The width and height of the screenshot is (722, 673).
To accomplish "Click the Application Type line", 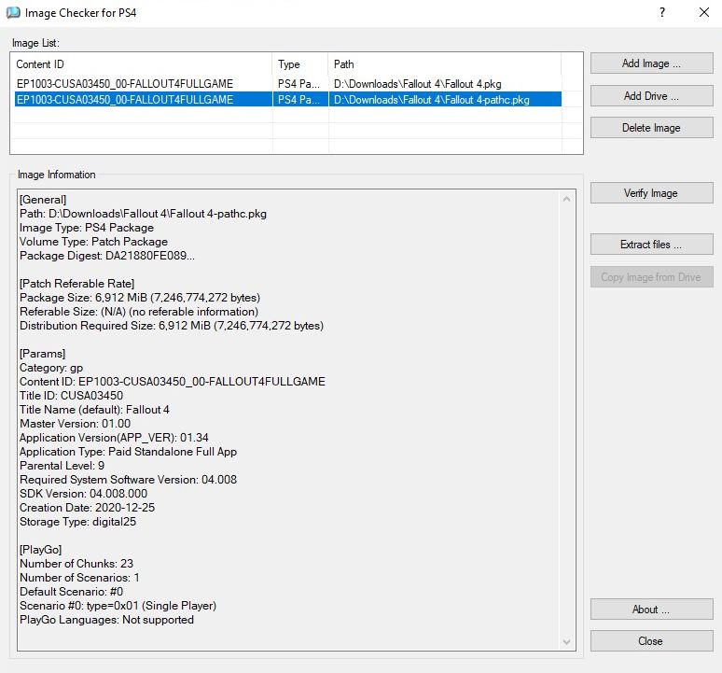I will (x=128, y=452).
